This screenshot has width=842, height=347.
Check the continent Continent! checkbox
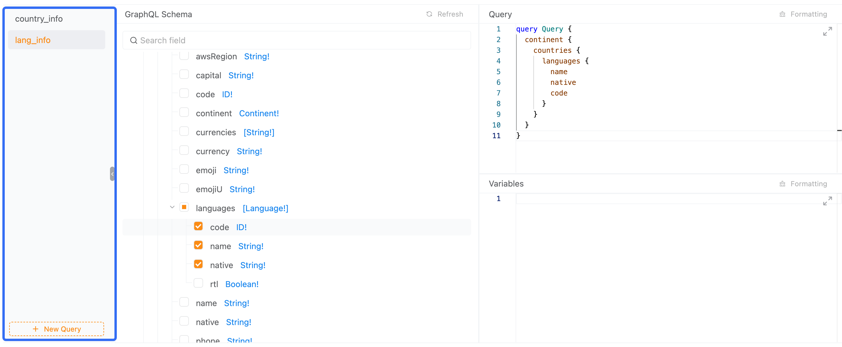click(184, 112)
